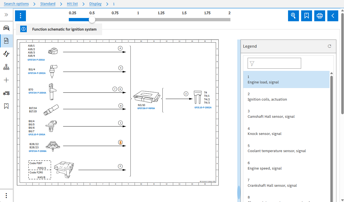This screenshot has width=344, height=202.
Task: Bookmark this document using toolbar bookmark button
Action: [x=307, y=16]
